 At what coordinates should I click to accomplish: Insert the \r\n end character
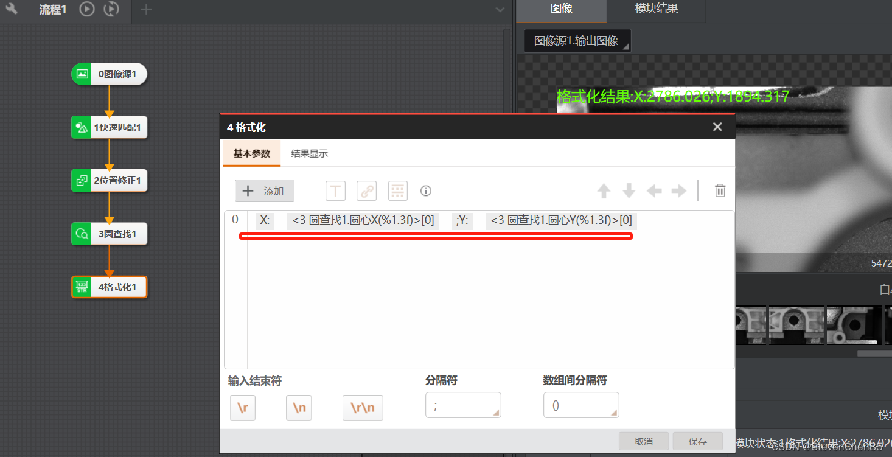click(x=363, y=408)
